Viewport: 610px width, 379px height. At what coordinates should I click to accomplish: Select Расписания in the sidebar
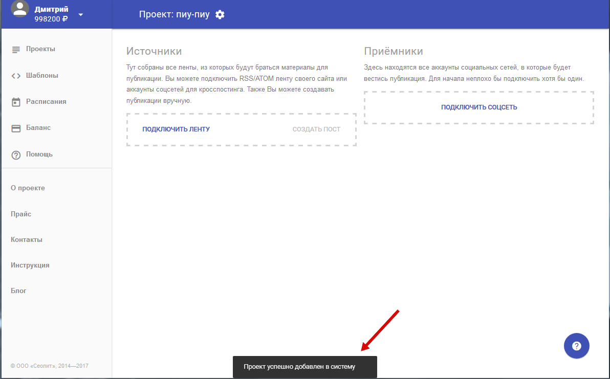(x=46, y=101)
